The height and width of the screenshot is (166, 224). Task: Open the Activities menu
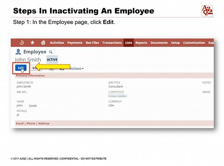57,43
